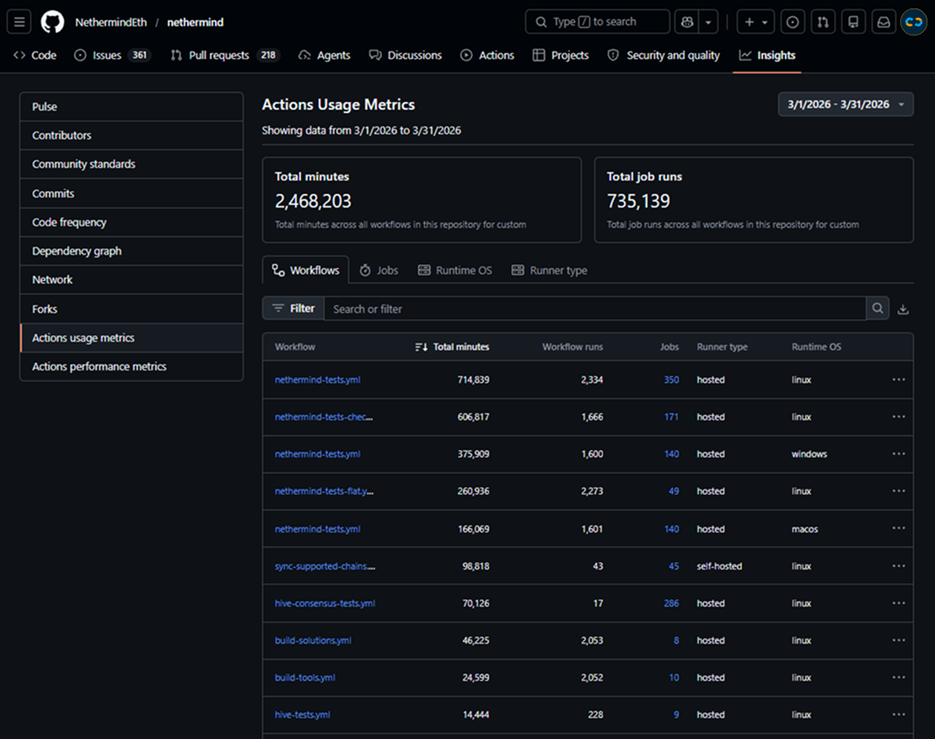Switch to the Issues tab
The height and width of the screenshot is (739, 935).
coord(113,56)
